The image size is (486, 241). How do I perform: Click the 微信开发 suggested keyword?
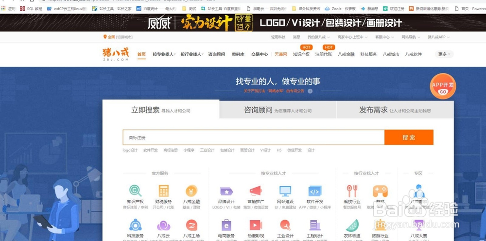click(295, 150)
